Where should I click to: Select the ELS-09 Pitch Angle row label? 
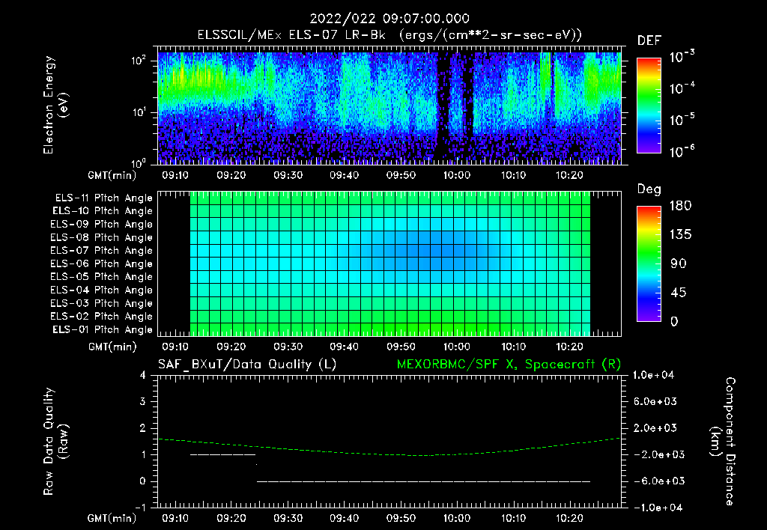tap(102, 225)
